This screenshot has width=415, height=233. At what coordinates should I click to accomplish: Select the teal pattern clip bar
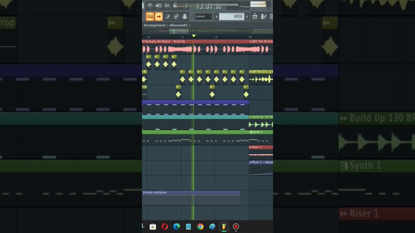(196, 117)
